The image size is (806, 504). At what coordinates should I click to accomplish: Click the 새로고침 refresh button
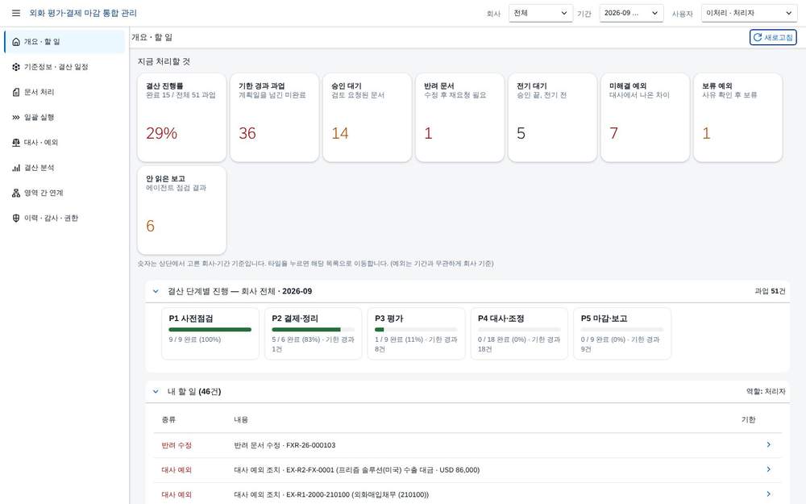(x=773, y=38)
